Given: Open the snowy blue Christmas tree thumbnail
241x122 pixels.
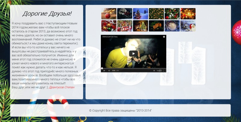Looking at the screenshot, I should pyautogui.click(x=140, y=14).
